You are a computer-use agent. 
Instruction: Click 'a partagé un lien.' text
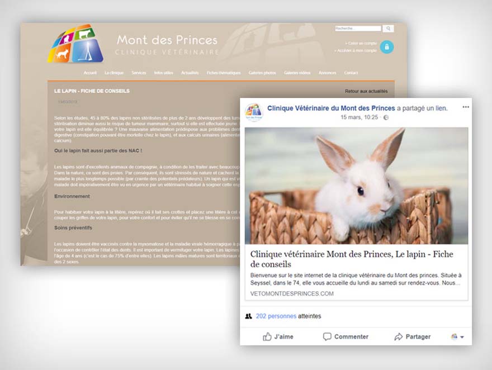click(422, 108)
